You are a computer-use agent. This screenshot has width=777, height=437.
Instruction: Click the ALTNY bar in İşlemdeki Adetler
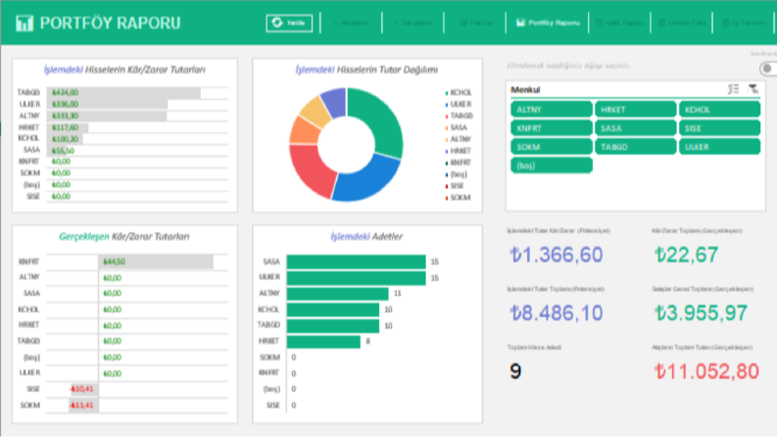pos(337,293)
